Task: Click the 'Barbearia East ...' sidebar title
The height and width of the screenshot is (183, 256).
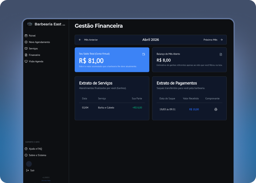Action: 50,24
